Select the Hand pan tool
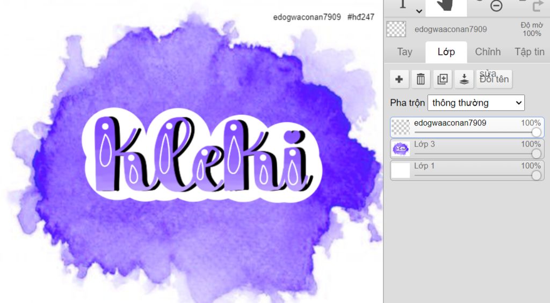The width and height of the screenshot is (550, 303). point(446,7)
